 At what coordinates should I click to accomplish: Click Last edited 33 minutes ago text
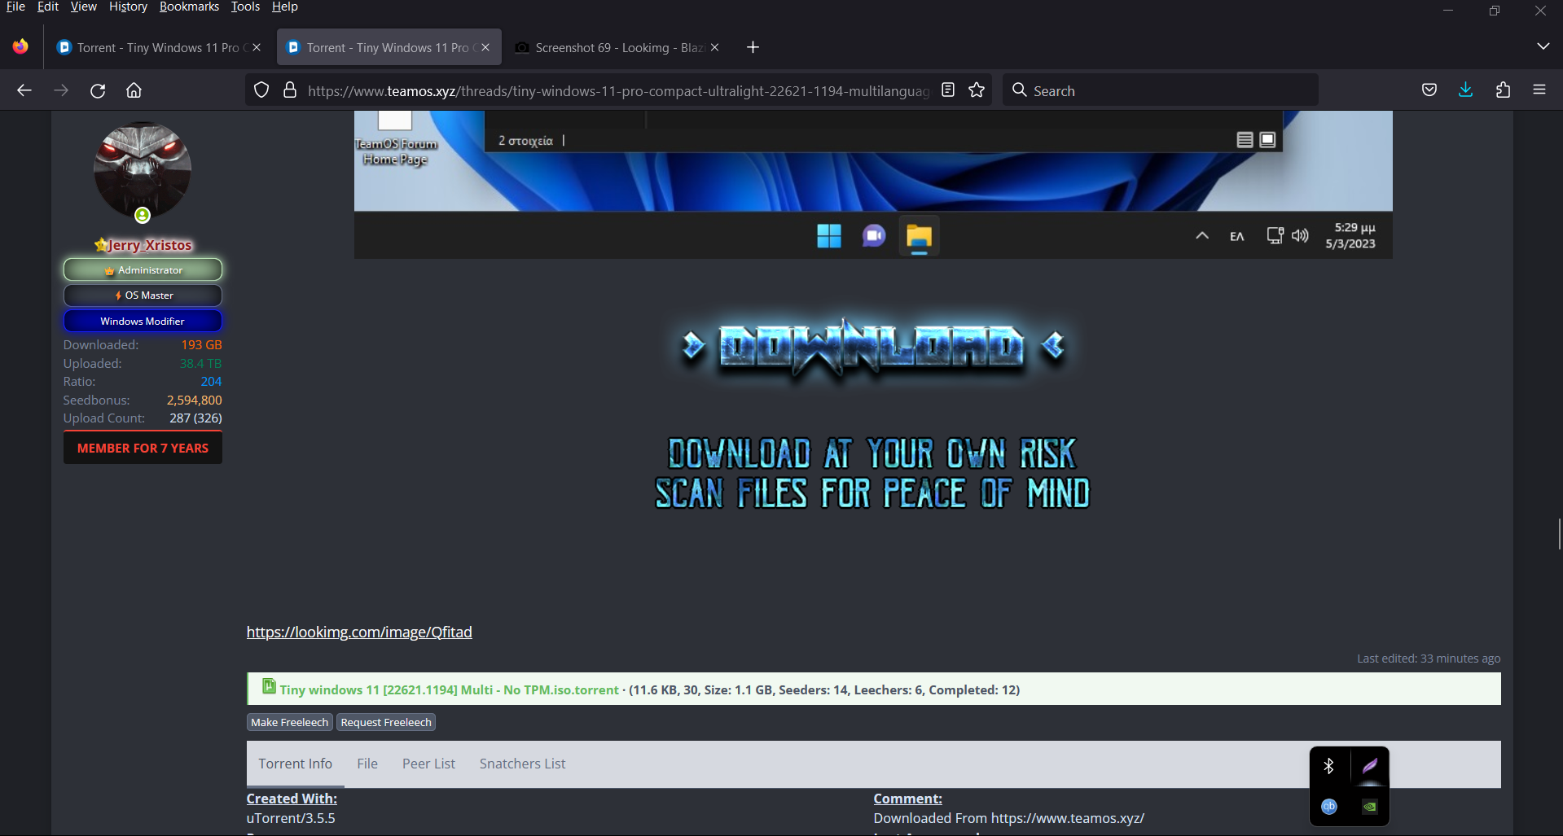(x=1429, y=659)
